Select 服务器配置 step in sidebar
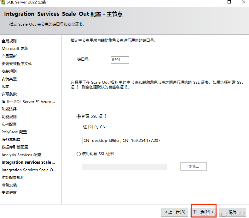The width and height of the screenshot is (249, 218). point(11,140)
